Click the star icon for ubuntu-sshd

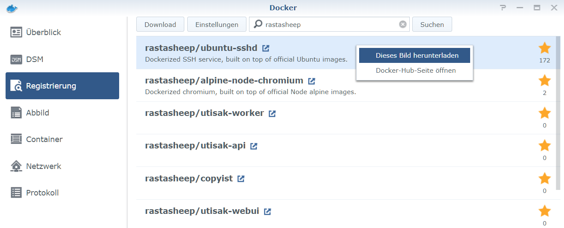click(545, 48)
